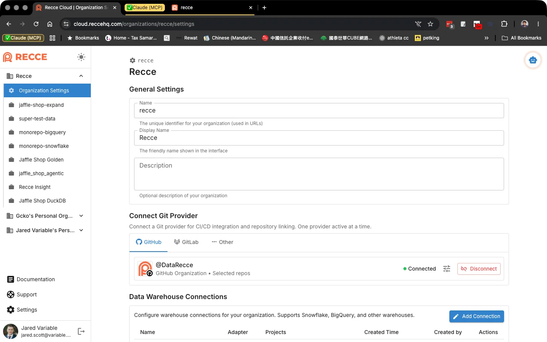Click the logout icon next to Jared Variable
This screenshot has width=547, height=342.
click(81, 331)
